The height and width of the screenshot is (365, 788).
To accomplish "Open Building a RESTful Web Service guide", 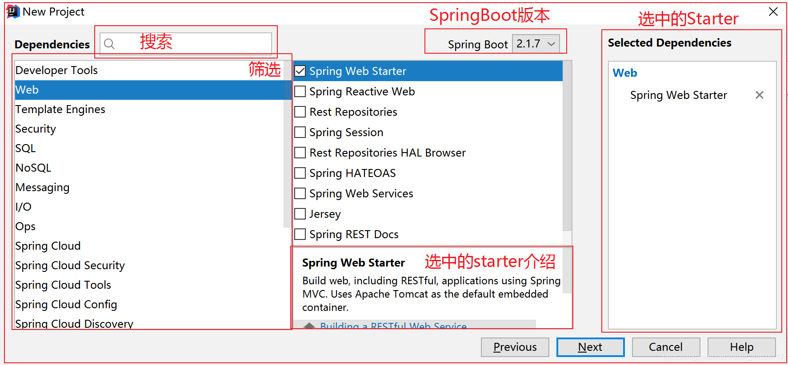I will tap(393, 326).
